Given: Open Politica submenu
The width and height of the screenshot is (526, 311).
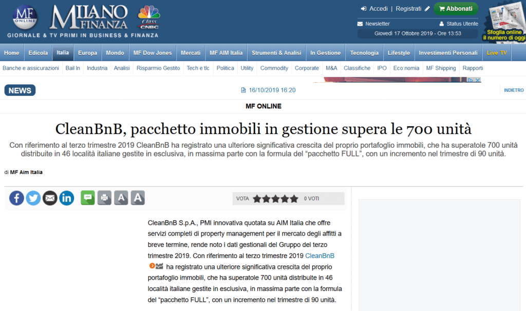Looking at the screenshot, I should [225, 68].
